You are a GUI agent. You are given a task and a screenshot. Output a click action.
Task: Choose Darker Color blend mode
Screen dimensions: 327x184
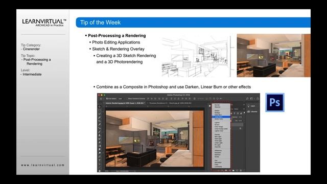point(219,119)
